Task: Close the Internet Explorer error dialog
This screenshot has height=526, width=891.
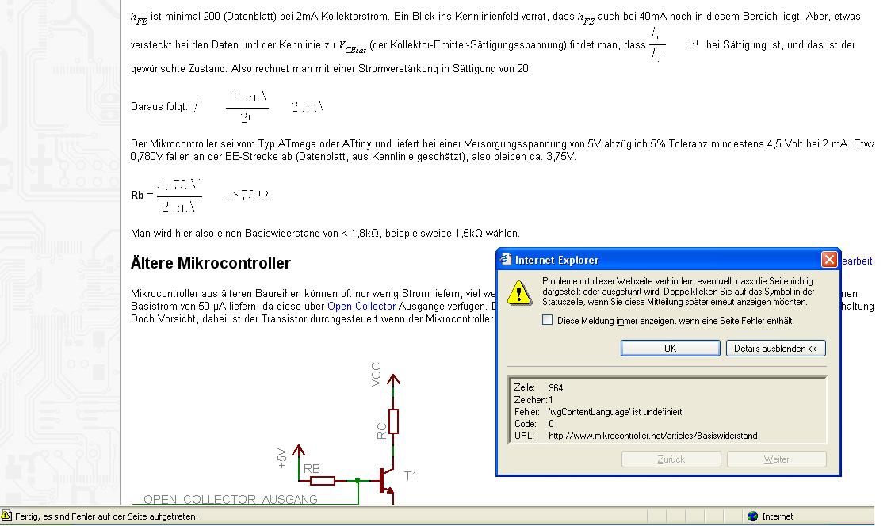Action: [x=828, y=260]
